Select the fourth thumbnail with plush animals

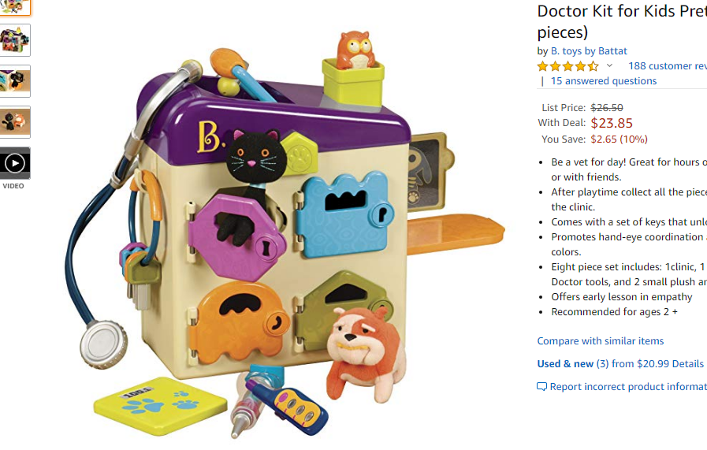[x=15, y=122]
